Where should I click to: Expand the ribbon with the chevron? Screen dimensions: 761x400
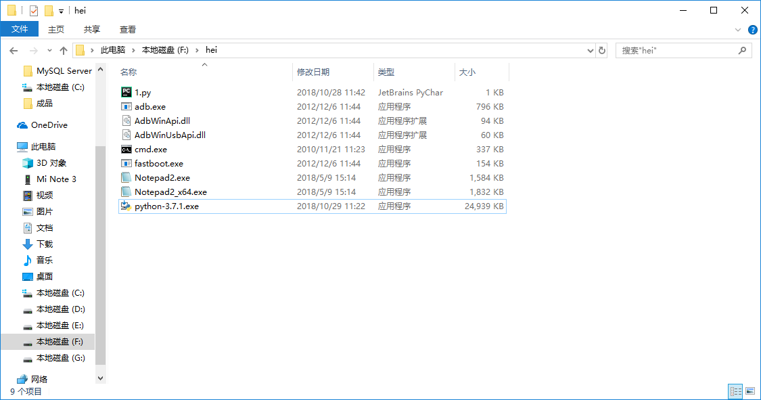[738, 30]
